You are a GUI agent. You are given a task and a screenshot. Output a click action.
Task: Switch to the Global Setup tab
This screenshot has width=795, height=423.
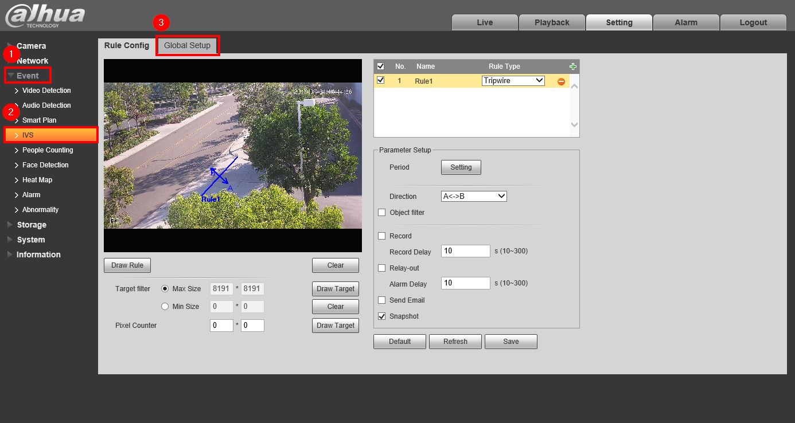point(188,45)
